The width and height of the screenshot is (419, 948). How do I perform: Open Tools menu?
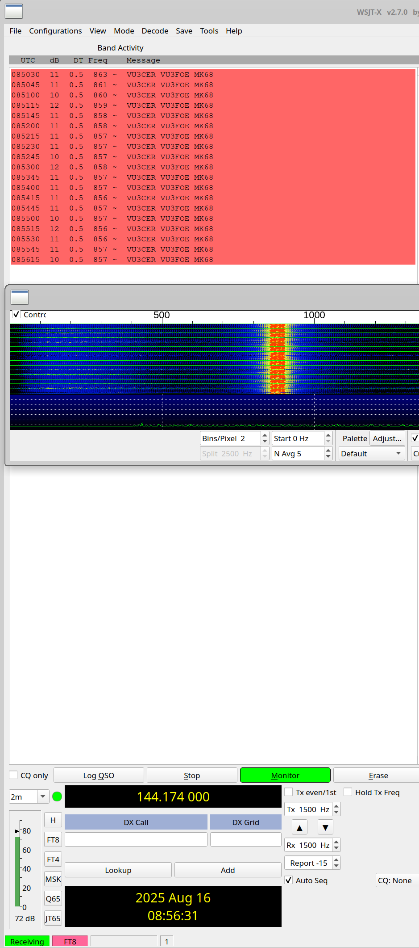tap(209, 31)
